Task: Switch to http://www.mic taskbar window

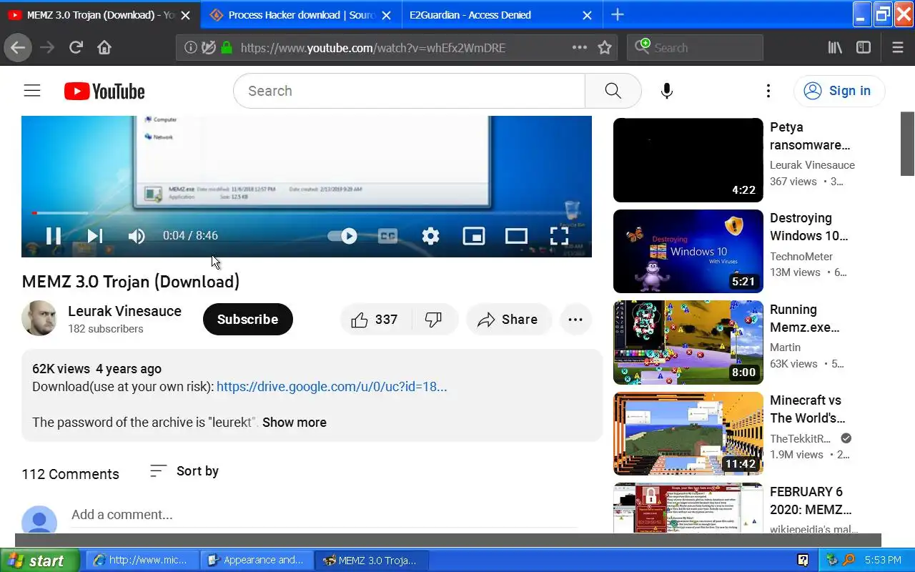Action: 142,561
